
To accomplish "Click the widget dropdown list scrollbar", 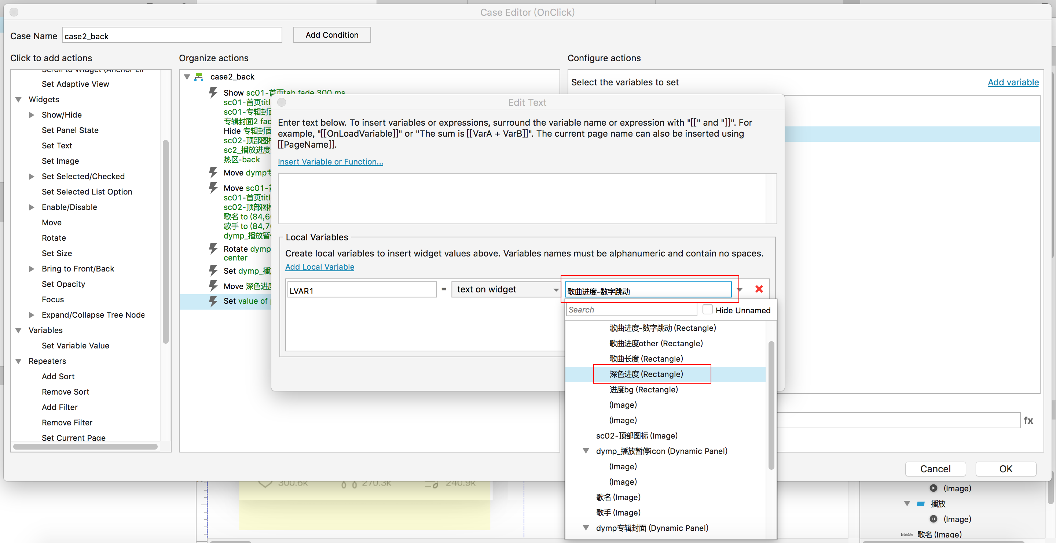I will click(x=771, y=405).
